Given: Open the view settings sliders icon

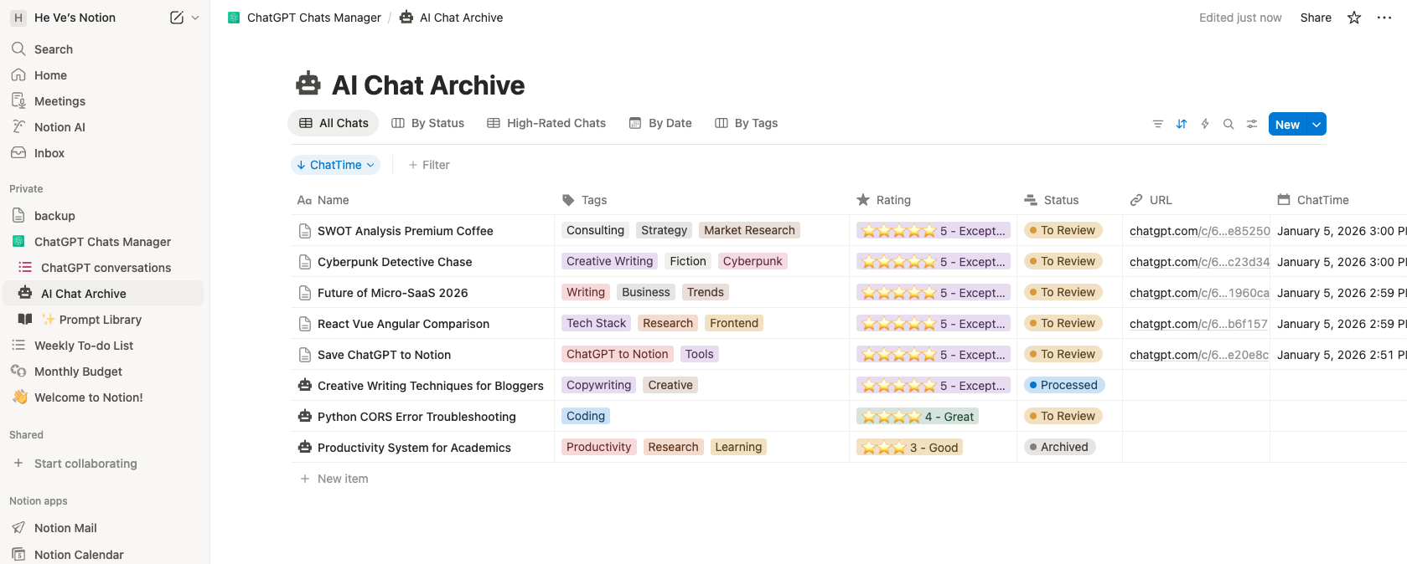Looking at the screenshot, I should click(x=1252, y=124).
